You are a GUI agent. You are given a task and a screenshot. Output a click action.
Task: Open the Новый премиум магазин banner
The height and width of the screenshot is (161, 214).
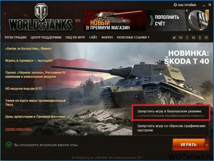pos(114,20)
